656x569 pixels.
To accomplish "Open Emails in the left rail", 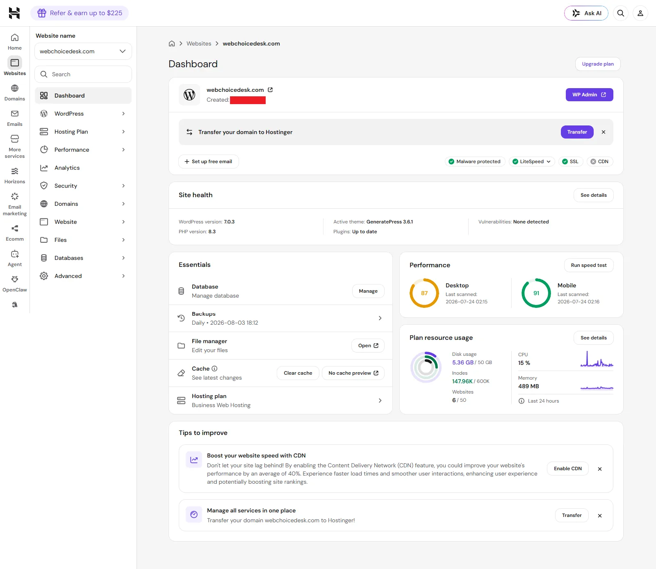I will [x=15, y=118].
